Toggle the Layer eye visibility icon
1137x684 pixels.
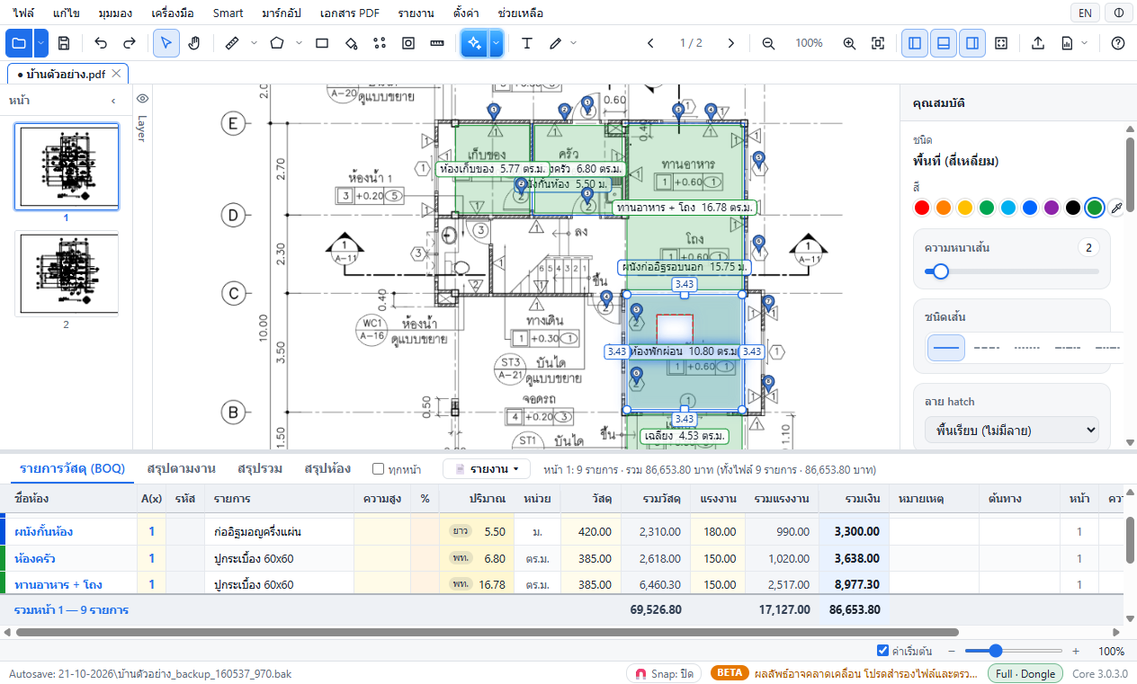point(141,99)
